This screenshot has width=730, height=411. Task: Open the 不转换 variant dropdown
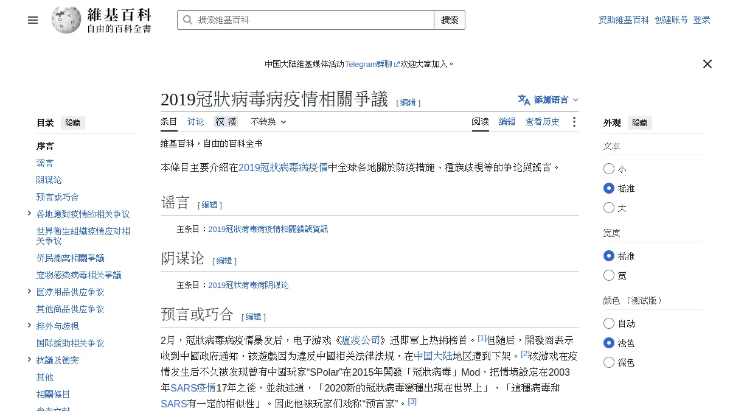[268, 122]
